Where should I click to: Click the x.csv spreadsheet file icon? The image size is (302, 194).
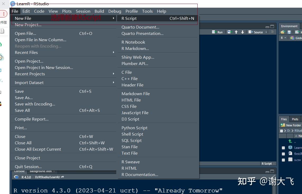[x=290, y=160]
